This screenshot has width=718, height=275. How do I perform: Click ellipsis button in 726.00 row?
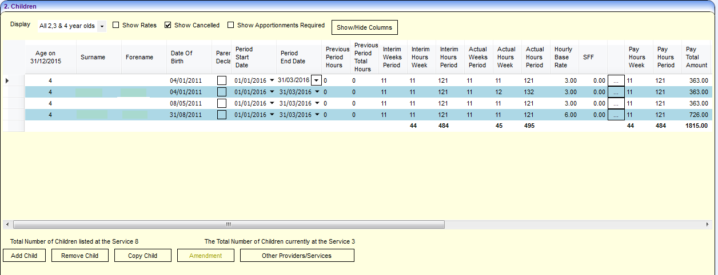tap(616, 115)
